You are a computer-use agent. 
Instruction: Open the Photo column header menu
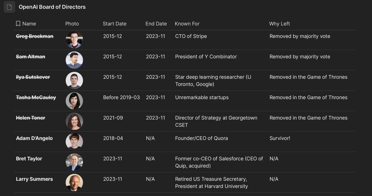pyautogui.click(x=72, y=24)
